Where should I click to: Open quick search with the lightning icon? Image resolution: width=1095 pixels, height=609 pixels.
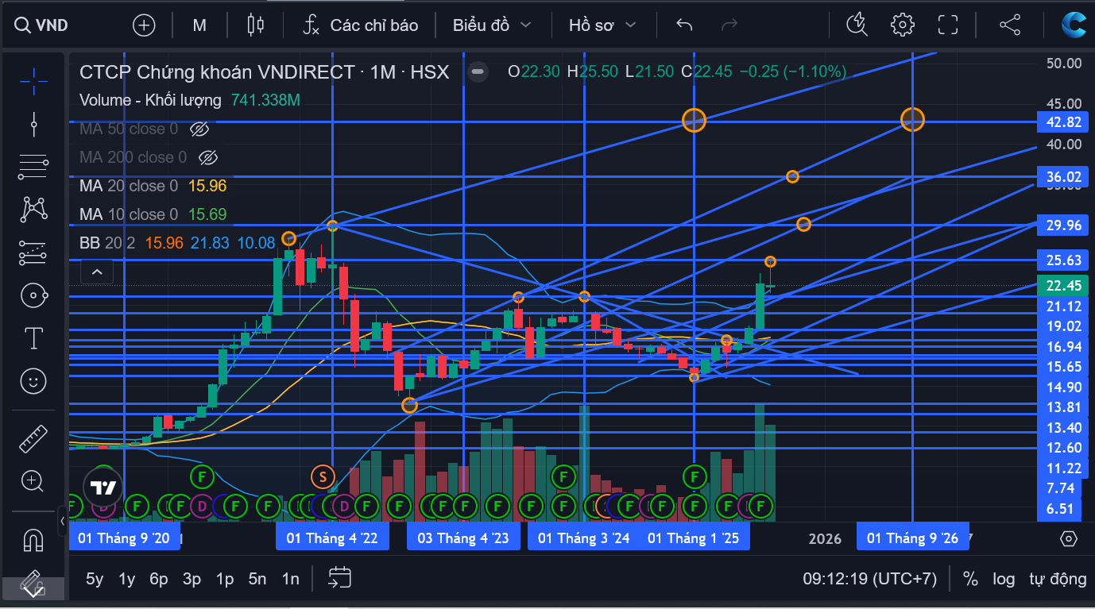click(x=857, y=25)
